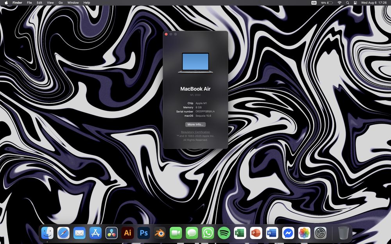
Task: Open the Go menu
Action: tap(61, 3)
